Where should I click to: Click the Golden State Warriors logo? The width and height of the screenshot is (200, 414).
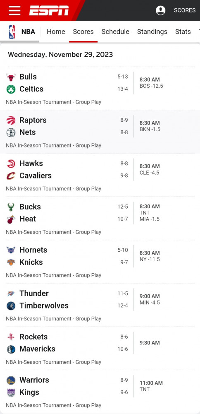11,380
